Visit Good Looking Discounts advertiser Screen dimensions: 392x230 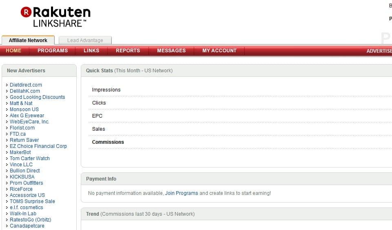point(37,97)
